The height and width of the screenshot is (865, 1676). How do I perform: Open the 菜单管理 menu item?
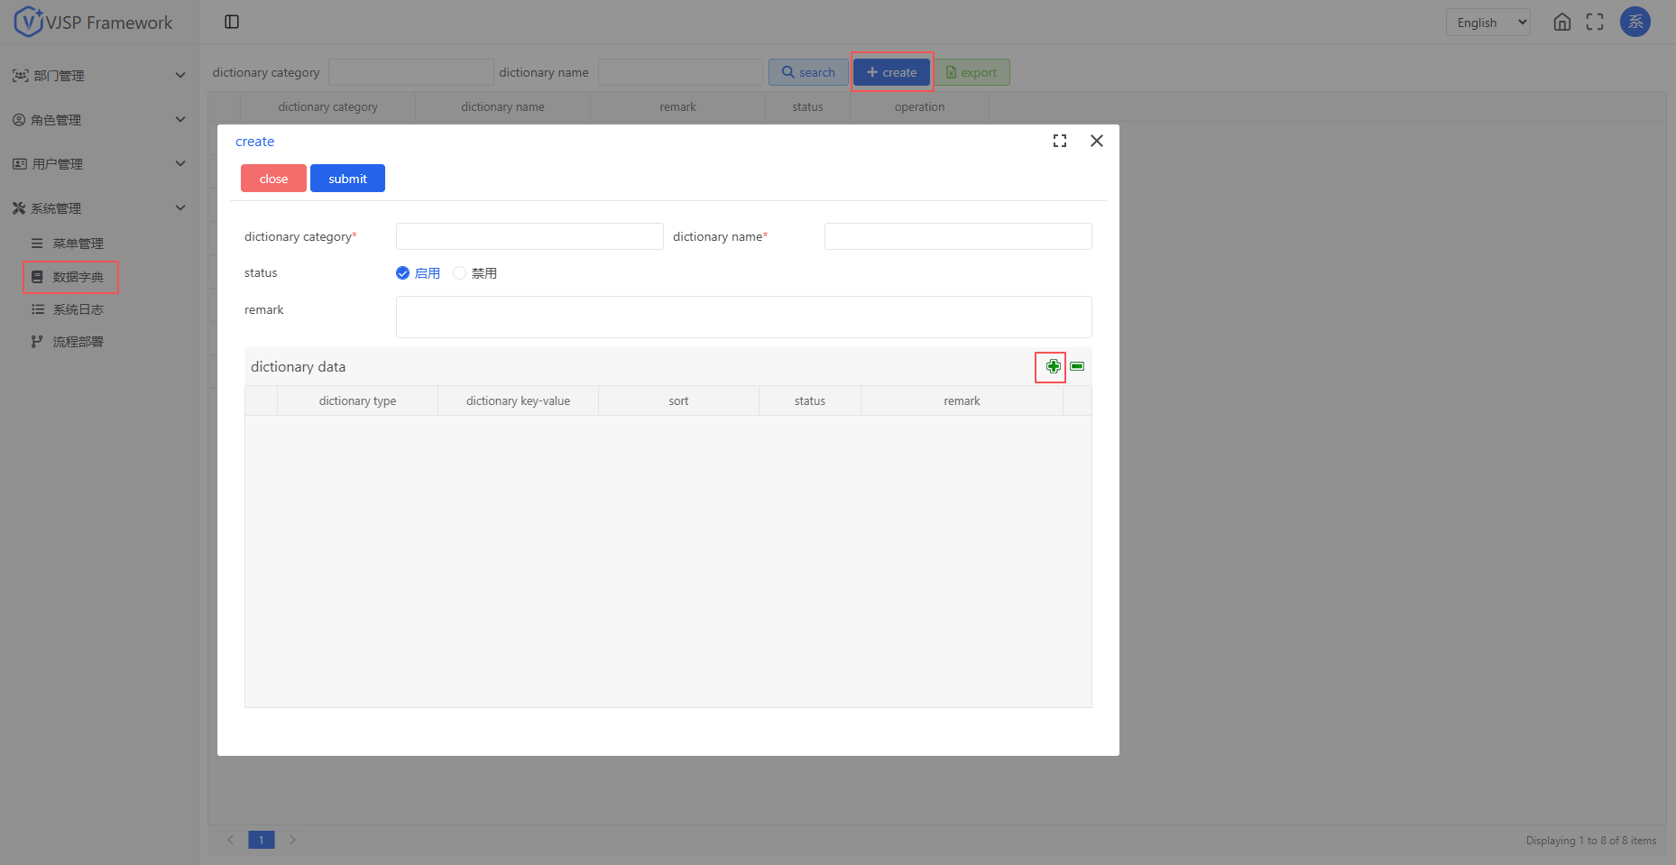coord(78,244)
